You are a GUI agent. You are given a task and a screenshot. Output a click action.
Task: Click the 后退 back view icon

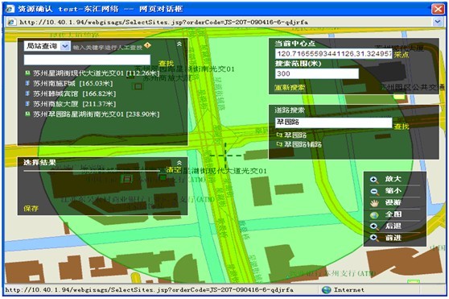pos(374,226)
